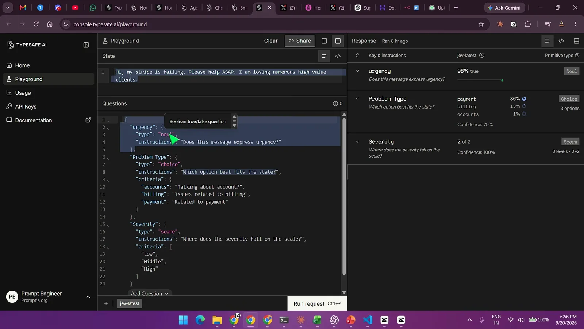
Task: Click site info icon in address bar
Action: click(x=66, y=24)
